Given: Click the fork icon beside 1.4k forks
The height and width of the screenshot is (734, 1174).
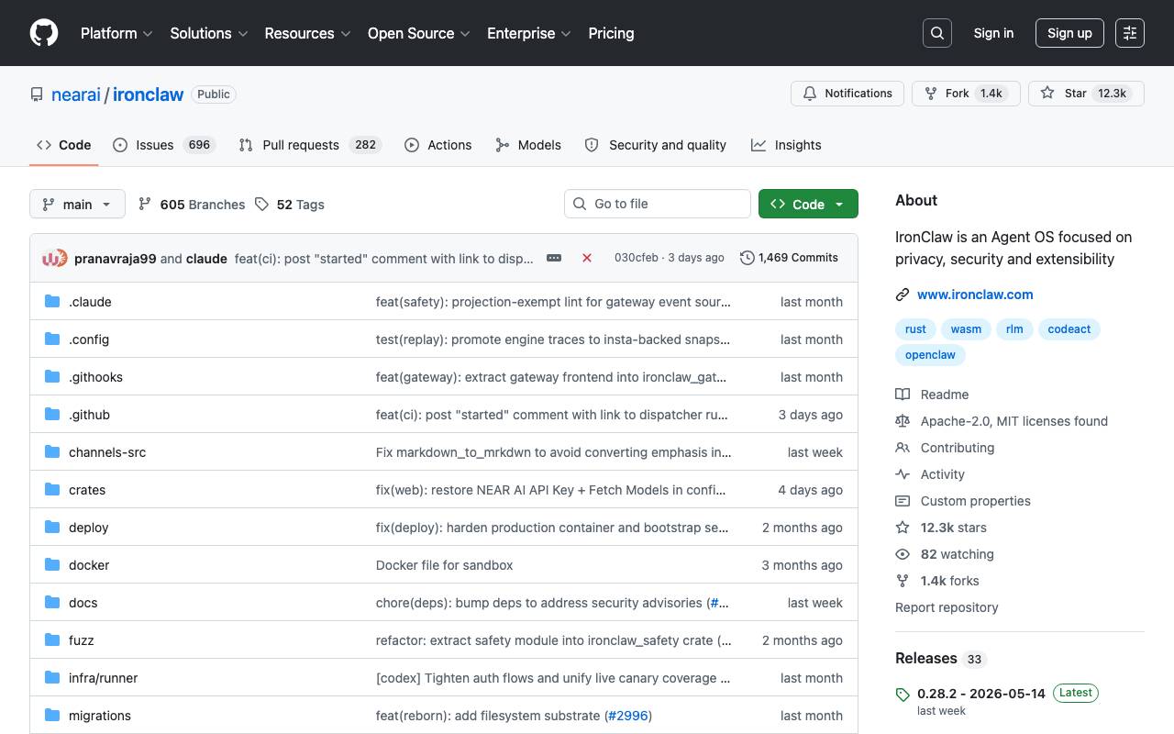Looking at the screenshot, I should click(x=903, y=581).
